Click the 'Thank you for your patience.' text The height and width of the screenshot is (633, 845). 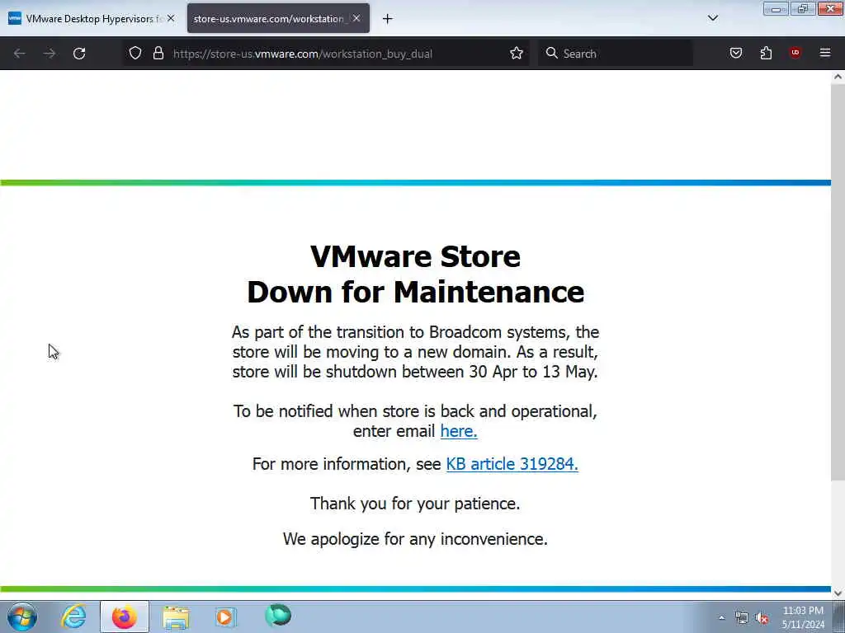click(x=415, y=504)
